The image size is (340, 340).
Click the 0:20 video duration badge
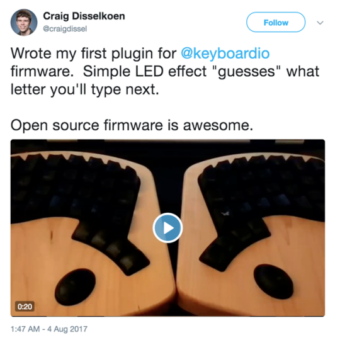point(25,307)
